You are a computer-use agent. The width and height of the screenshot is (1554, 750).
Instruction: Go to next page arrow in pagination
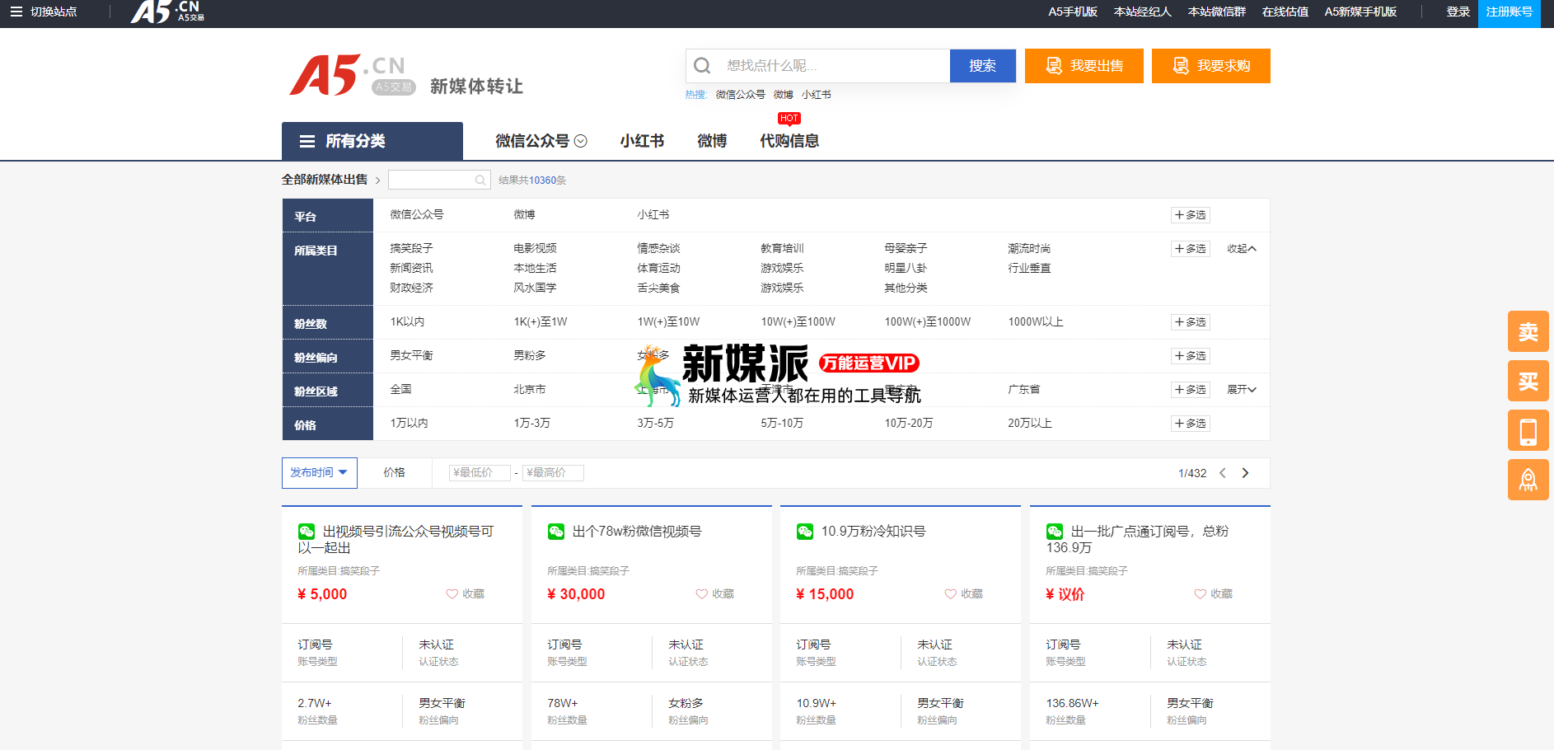coord(1245,473)
